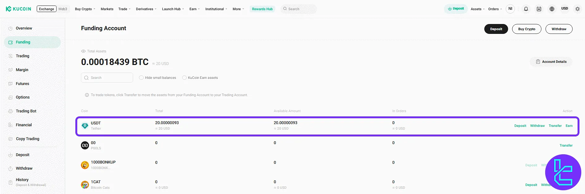Click Deposit in the USDT row
Image resolution: width=585 pixels, height=194 pixels.
tap(520, 126)
